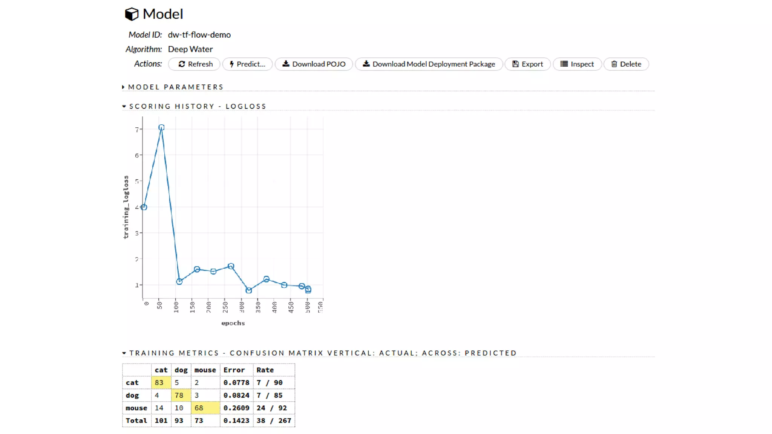The image size is (772, 434).
Task: Click the Refresh circular arrows icon
Action: (182, 64)
